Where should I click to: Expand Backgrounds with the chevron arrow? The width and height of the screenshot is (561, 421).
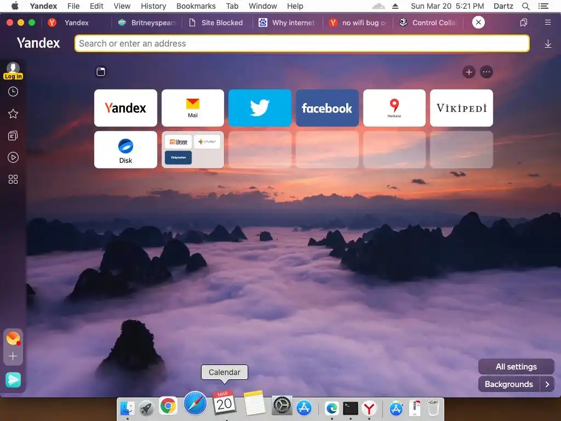[547, 384]
